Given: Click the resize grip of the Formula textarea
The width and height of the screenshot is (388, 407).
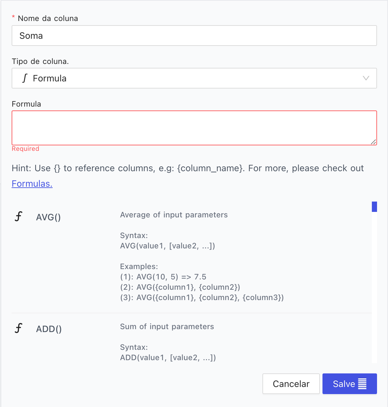Looking at the screenshot, I should click(x=374, y=141).
